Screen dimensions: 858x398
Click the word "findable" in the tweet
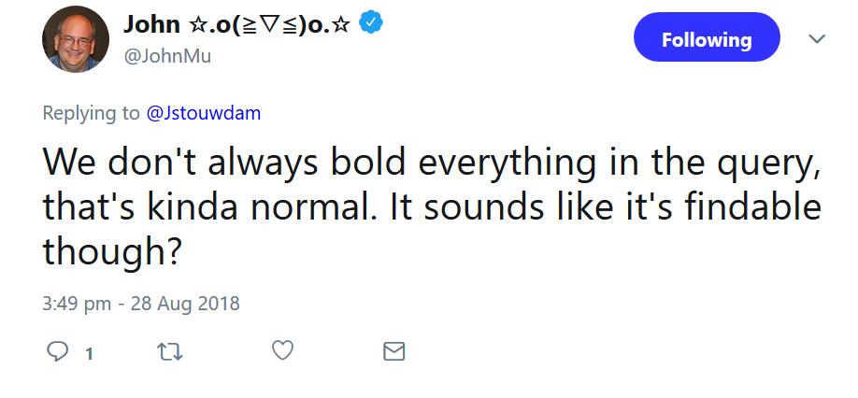[x=750, y=207]
